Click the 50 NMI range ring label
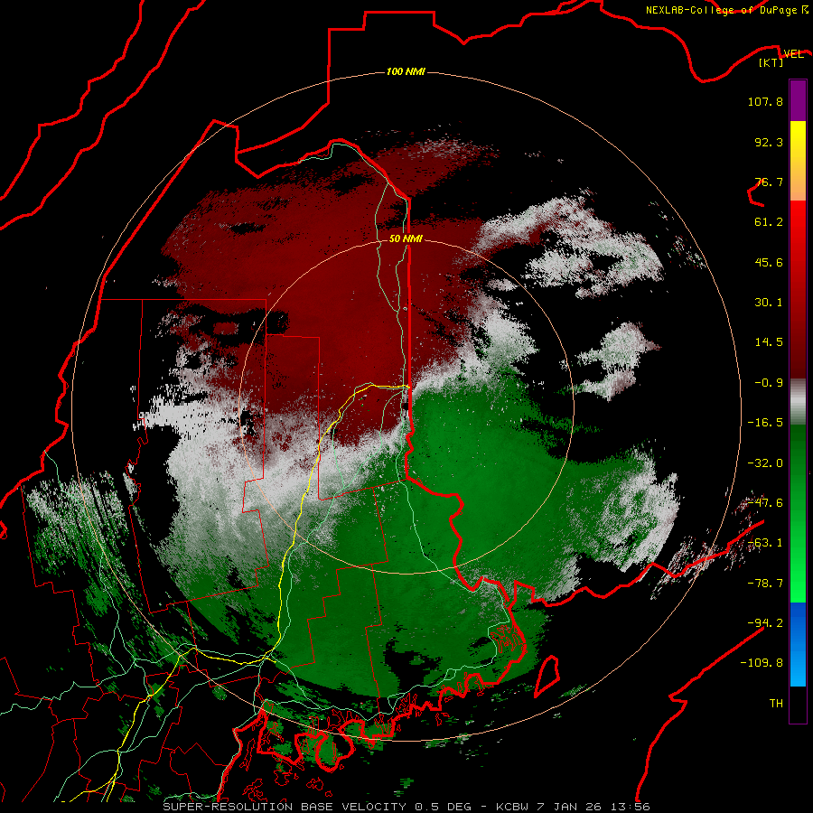This screenshot has height=813, width=813. tap(406, 238)
